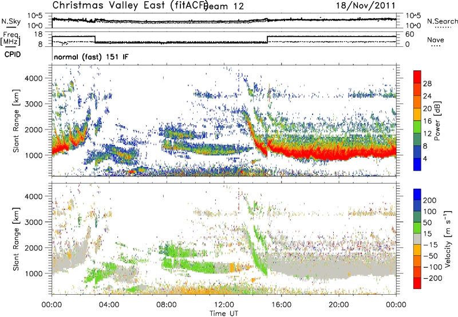Click the '200' label on Velocity colorbar
The height and width of the screenshot is (317, 458).
[x=430, y=200]
